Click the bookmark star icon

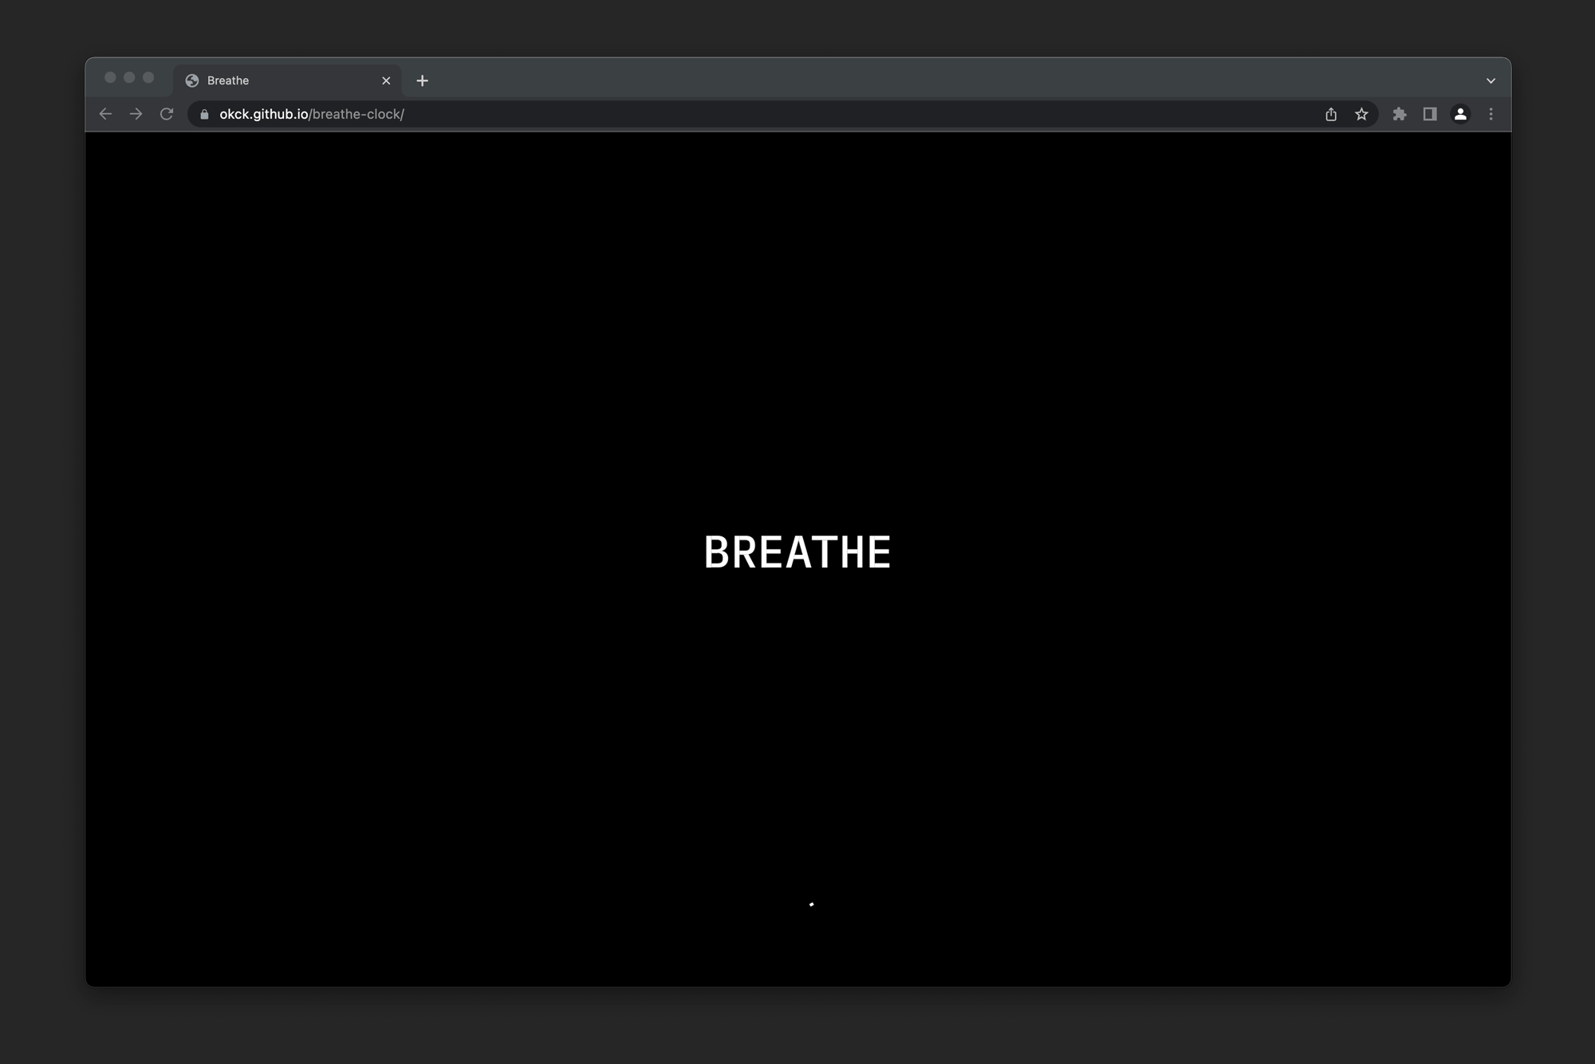tap(1362, 114)
